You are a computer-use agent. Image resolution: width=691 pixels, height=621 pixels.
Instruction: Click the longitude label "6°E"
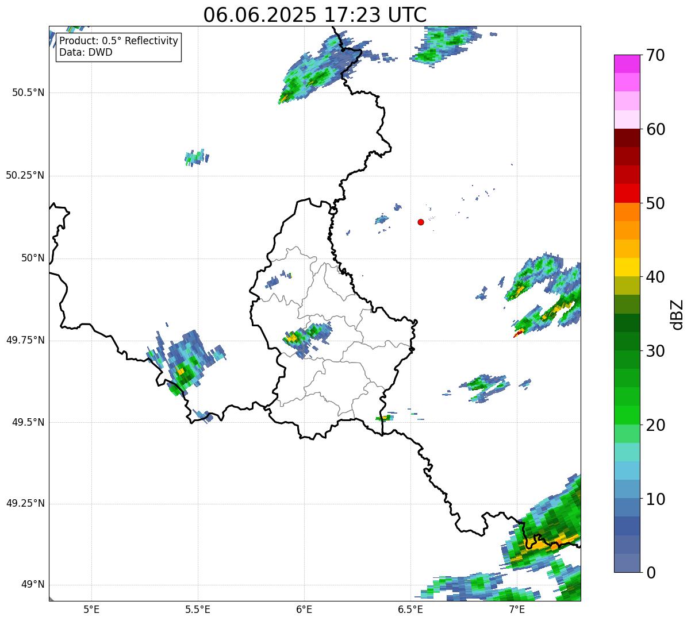coord(304,609)
